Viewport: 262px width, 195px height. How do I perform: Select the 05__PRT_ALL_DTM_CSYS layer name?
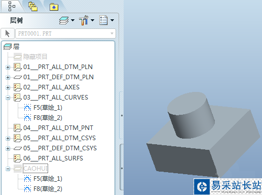click(x=59, y=138)
